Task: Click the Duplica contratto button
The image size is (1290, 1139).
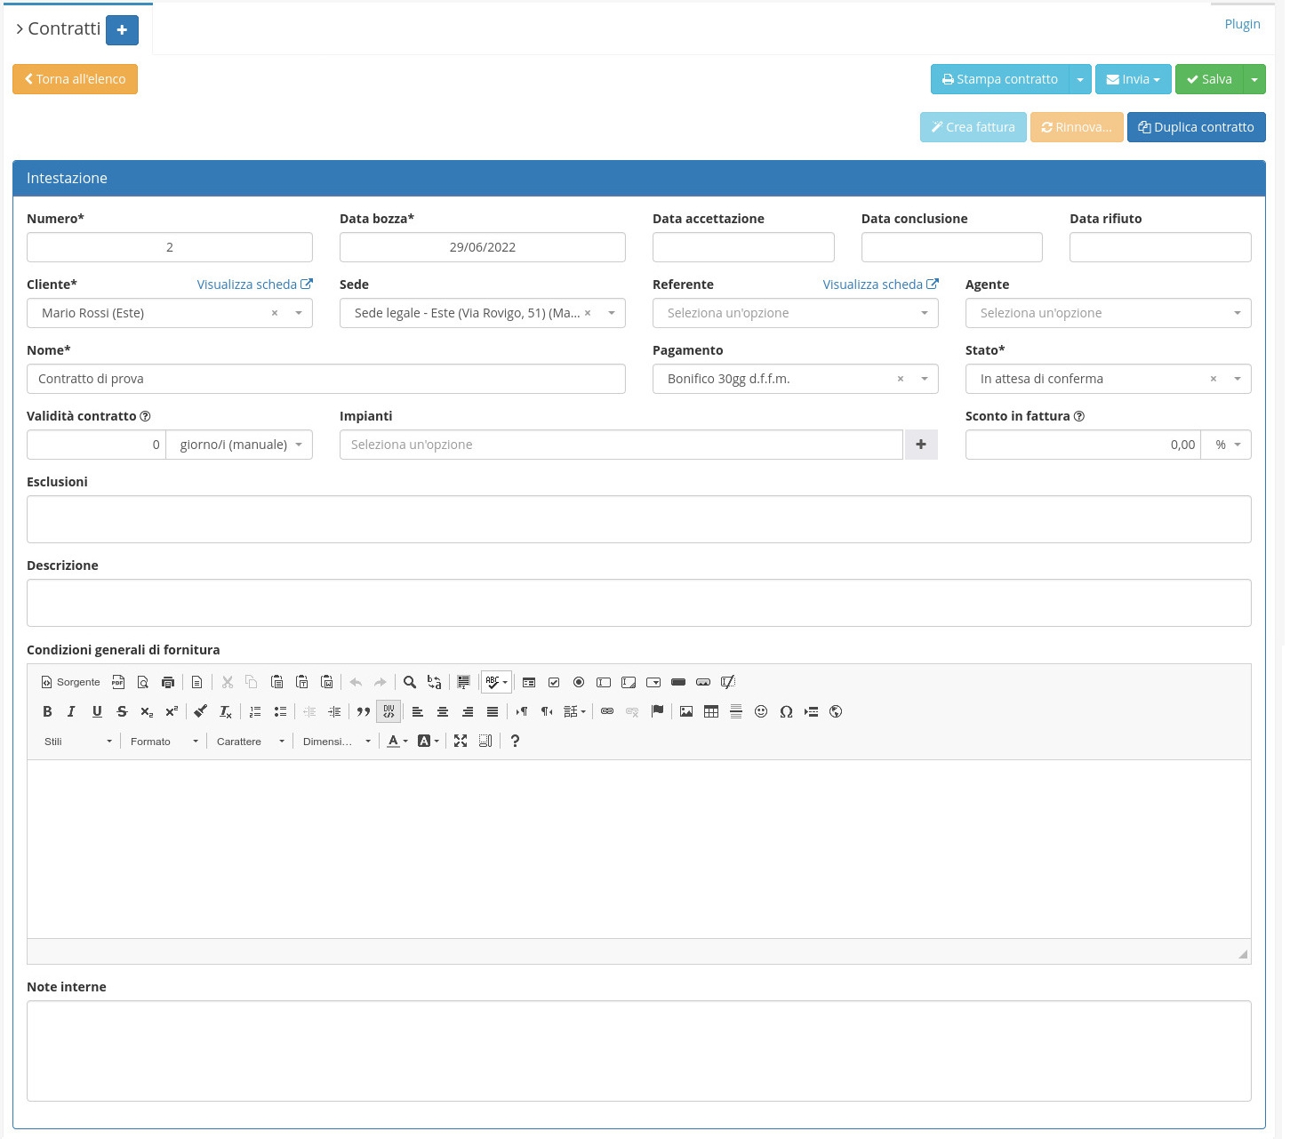Action: 1196,127
